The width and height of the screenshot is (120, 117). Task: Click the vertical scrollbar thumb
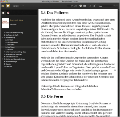click(x=119, y=50)
